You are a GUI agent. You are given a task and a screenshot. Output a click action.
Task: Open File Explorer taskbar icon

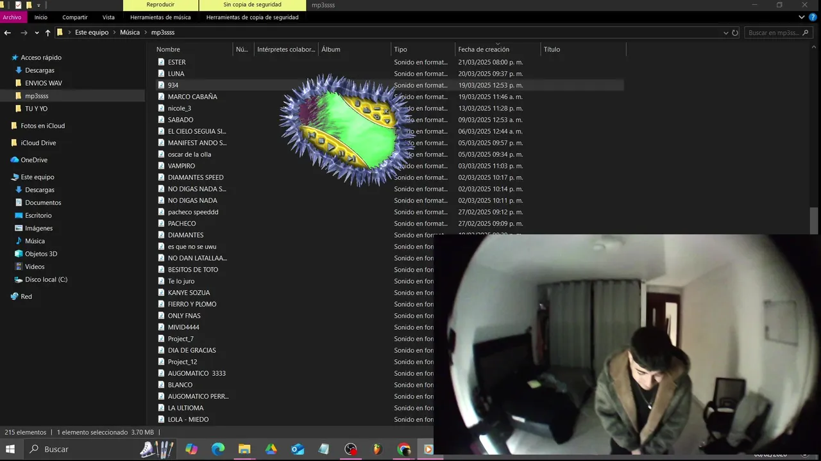coord(244,449)
